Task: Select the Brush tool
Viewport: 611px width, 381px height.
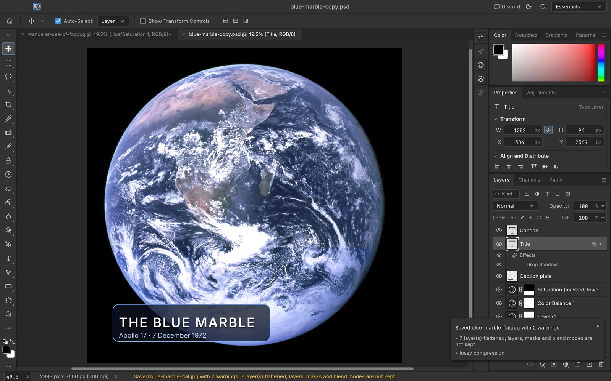Action: (8, 147)
